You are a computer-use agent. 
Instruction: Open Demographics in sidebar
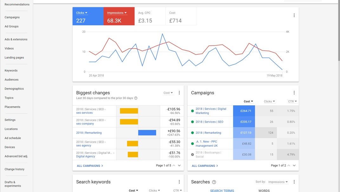tap(14, 89)
